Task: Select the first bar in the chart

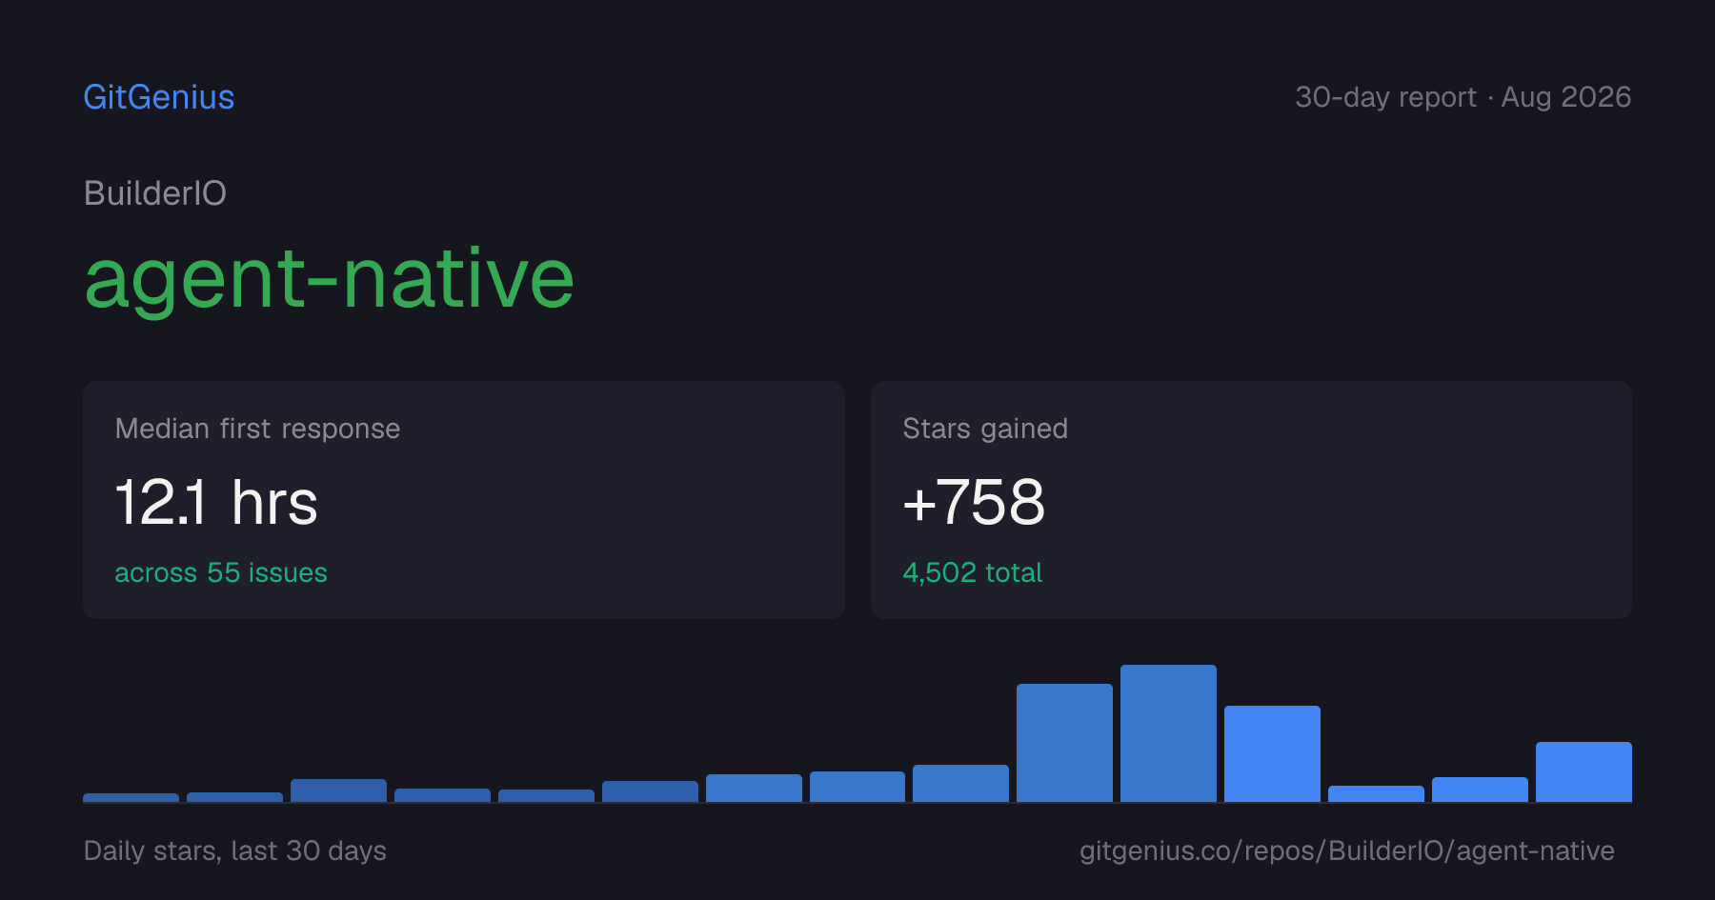Action: point(131,797)
